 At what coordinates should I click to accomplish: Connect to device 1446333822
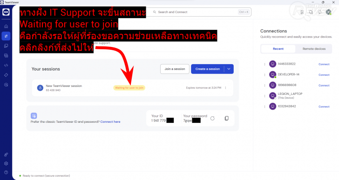tap(324, 64)
